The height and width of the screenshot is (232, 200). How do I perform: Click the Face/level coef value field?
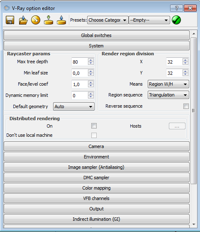click(x=80, y=84)
